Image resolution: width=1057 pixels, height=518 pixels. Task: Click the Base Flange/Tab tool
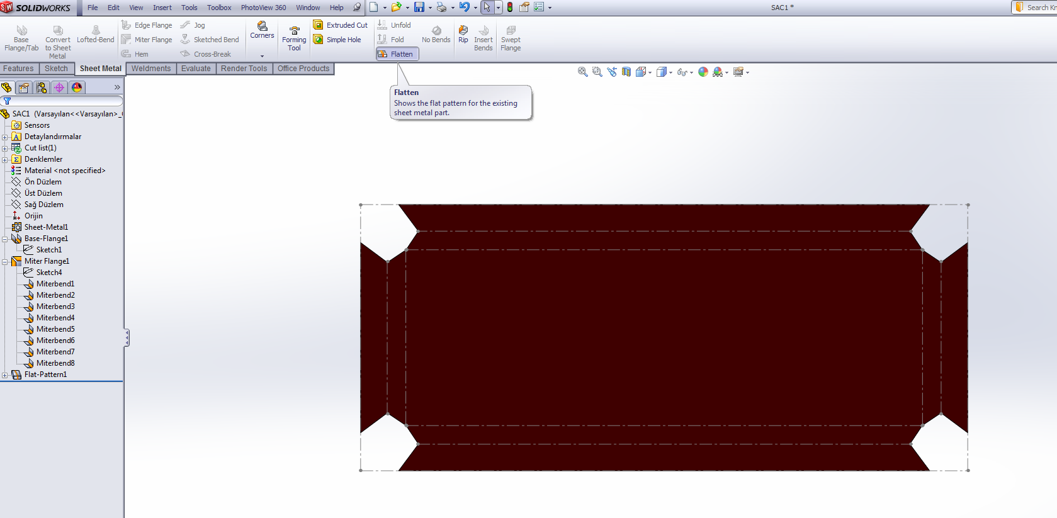point(21,39)
